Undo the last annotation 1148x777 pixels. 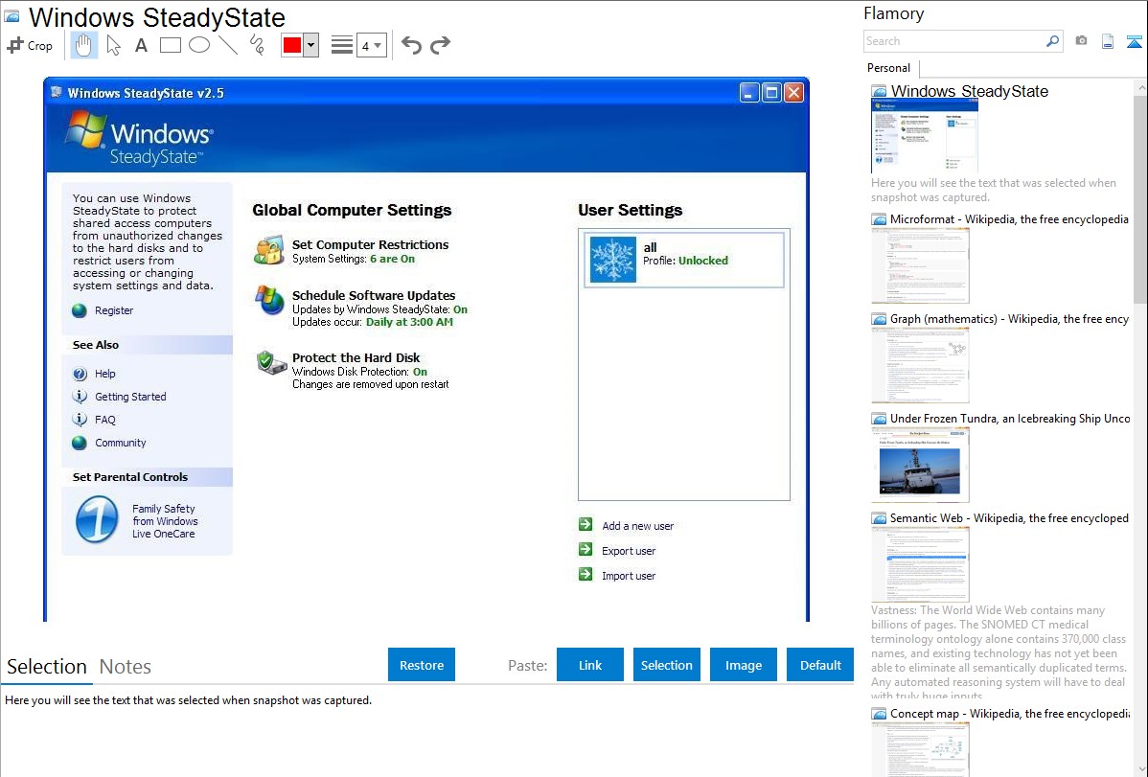[411, 45]
